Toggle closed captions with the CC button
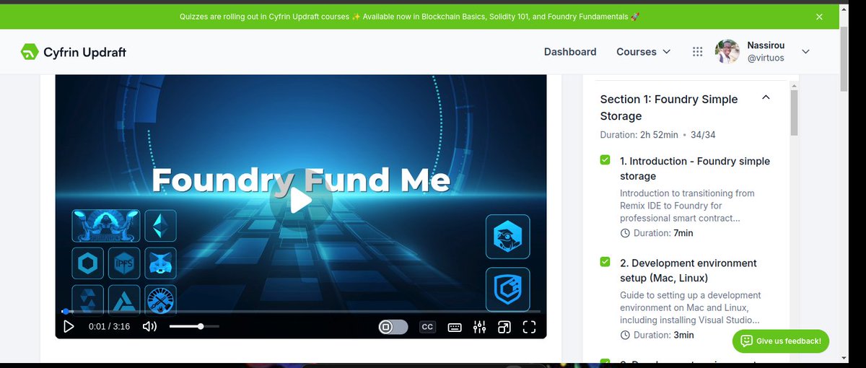Viewport: 866px width, 368px height. 427,327
